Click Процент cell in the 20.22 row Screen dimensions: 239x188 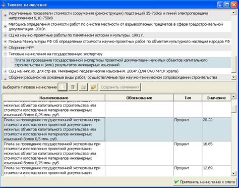click(x=188, y=129)
